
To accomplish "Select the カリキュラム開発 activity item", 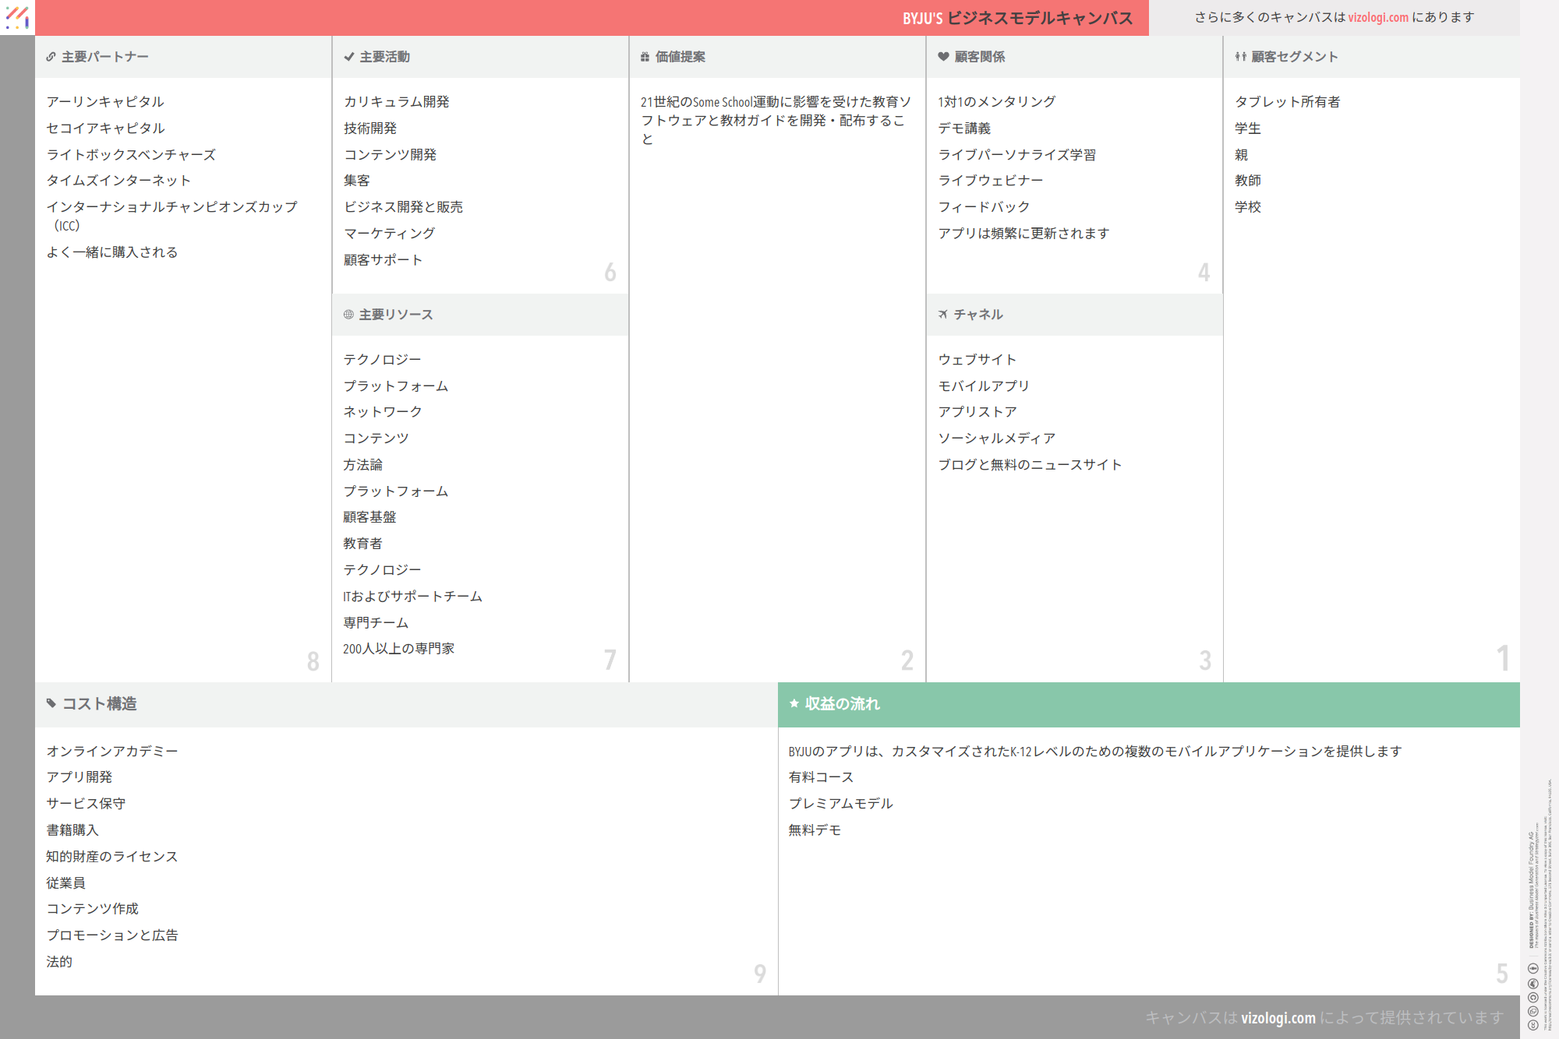I will pyautogui.click(x=396, y=102).
